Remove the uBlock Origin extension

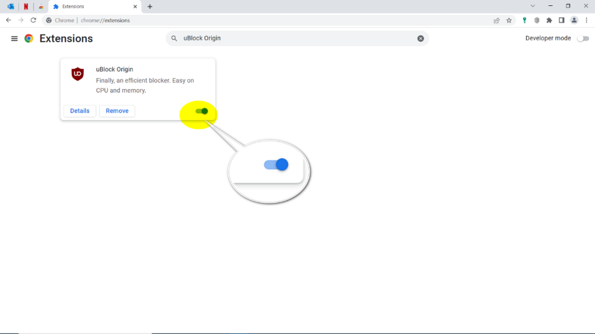(117, 111)
